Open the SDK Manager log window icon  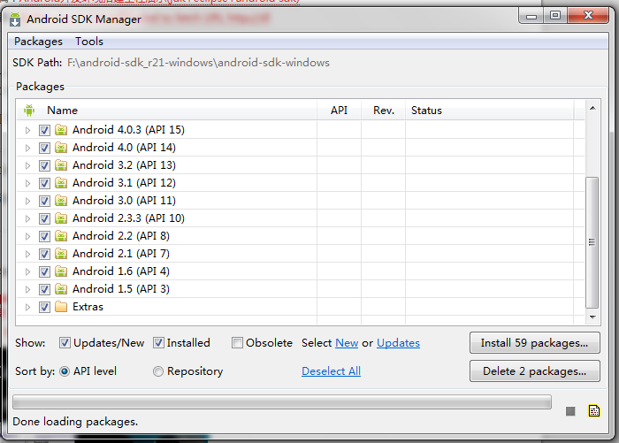pos(594,411)
